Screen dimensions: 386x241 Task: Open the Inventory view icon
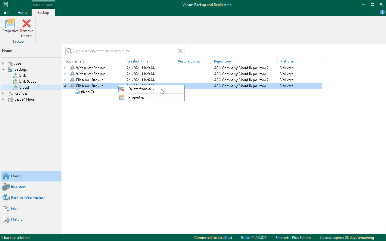point(6,187)
